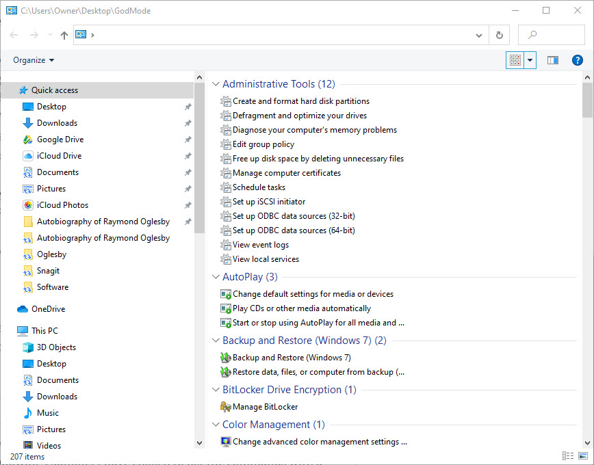Collapse the Administrative Tools group
The image size is (594, 465).
pyautogui.click(x=216, y=84)
